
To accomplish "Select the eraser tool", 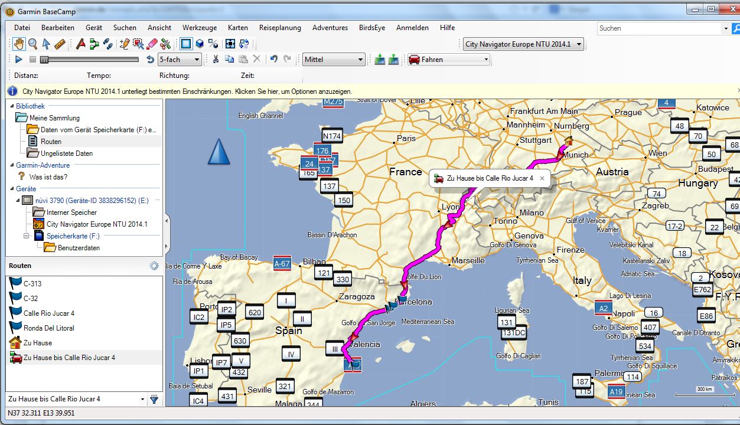I will 152,44.
